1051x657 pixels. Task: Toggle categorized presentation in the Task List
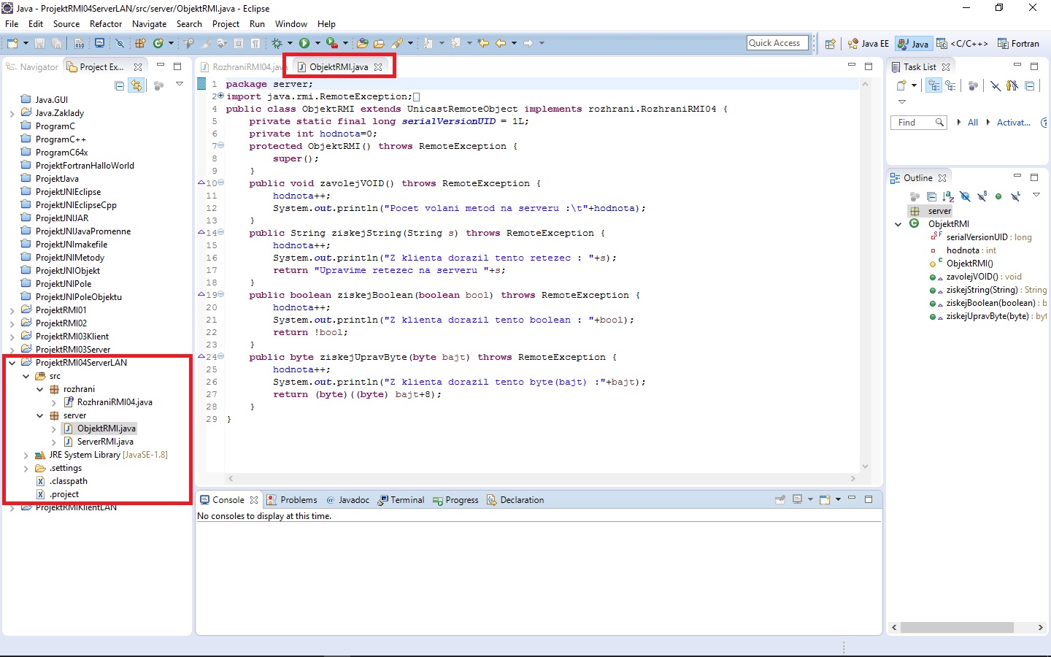(x=933, y=85)
